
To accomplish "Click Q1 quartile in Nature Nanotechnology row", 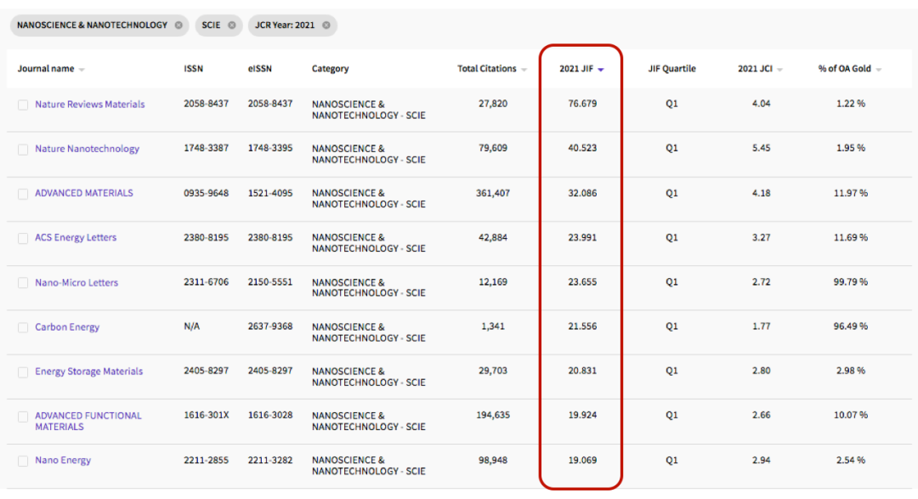I will point(671,148).
